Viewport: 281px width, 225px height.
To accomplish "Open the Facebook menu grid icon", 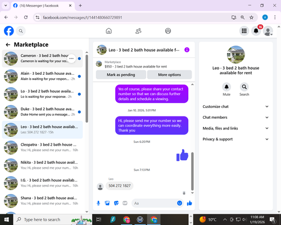I will click(244, 31).
